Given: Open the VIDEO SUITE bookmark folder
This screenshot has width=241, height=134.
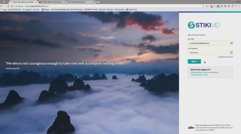Looking at the screenshot, I should coord(14,10).
